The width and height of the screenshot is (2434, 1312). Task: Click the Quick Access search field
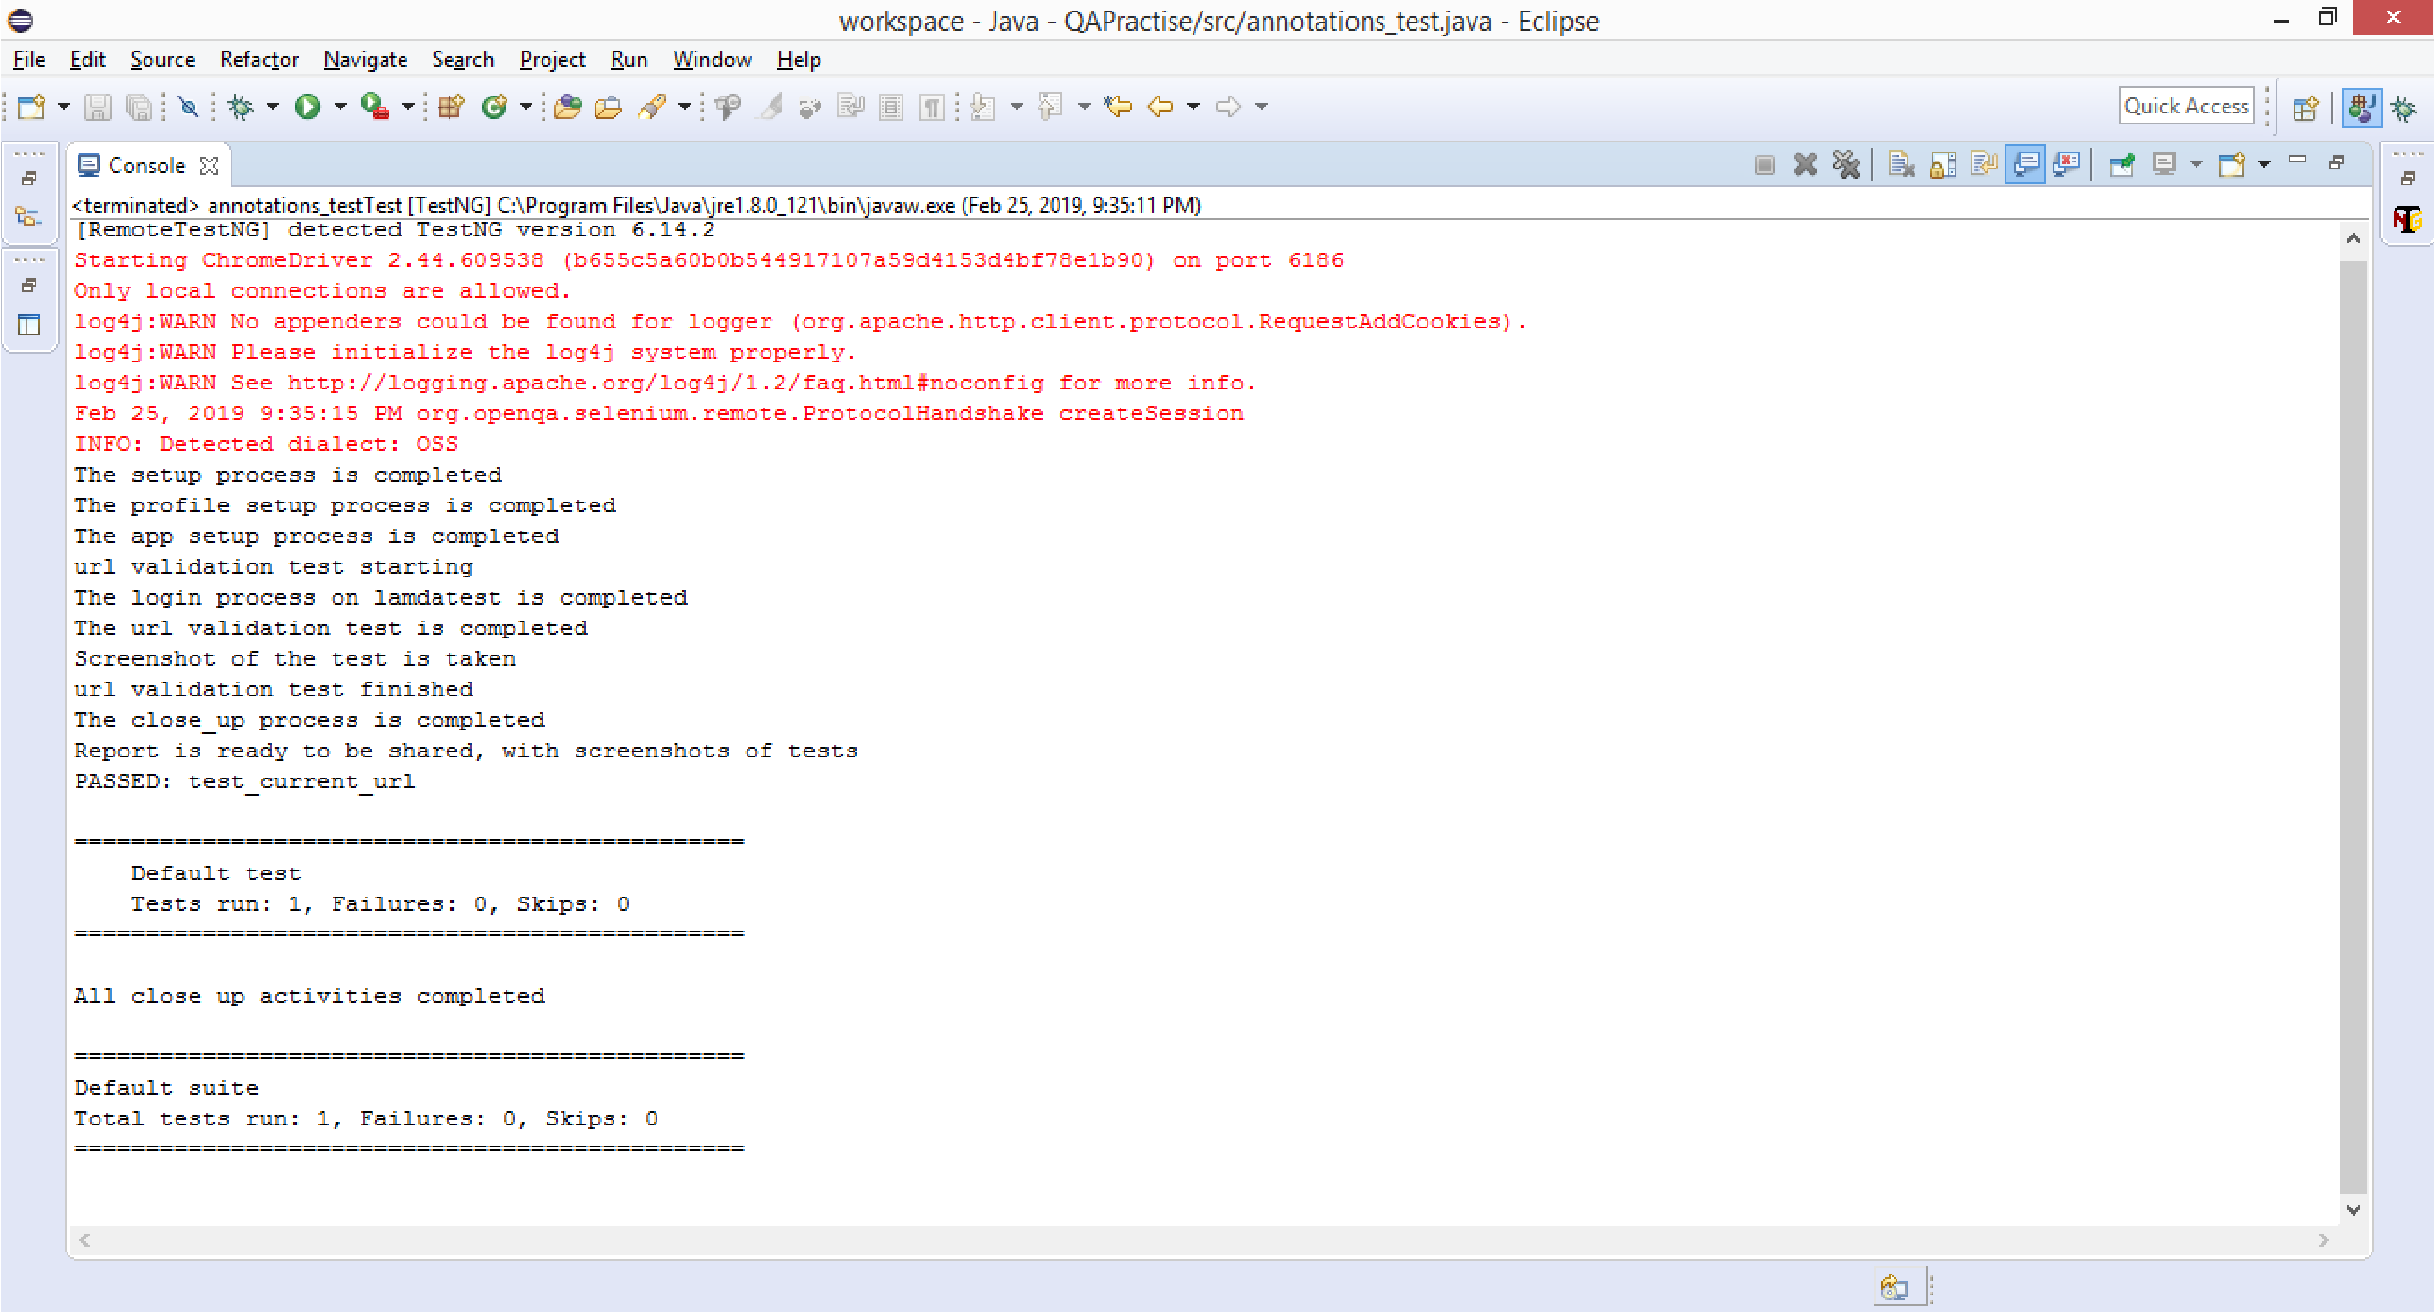[x=2189, y=105]
